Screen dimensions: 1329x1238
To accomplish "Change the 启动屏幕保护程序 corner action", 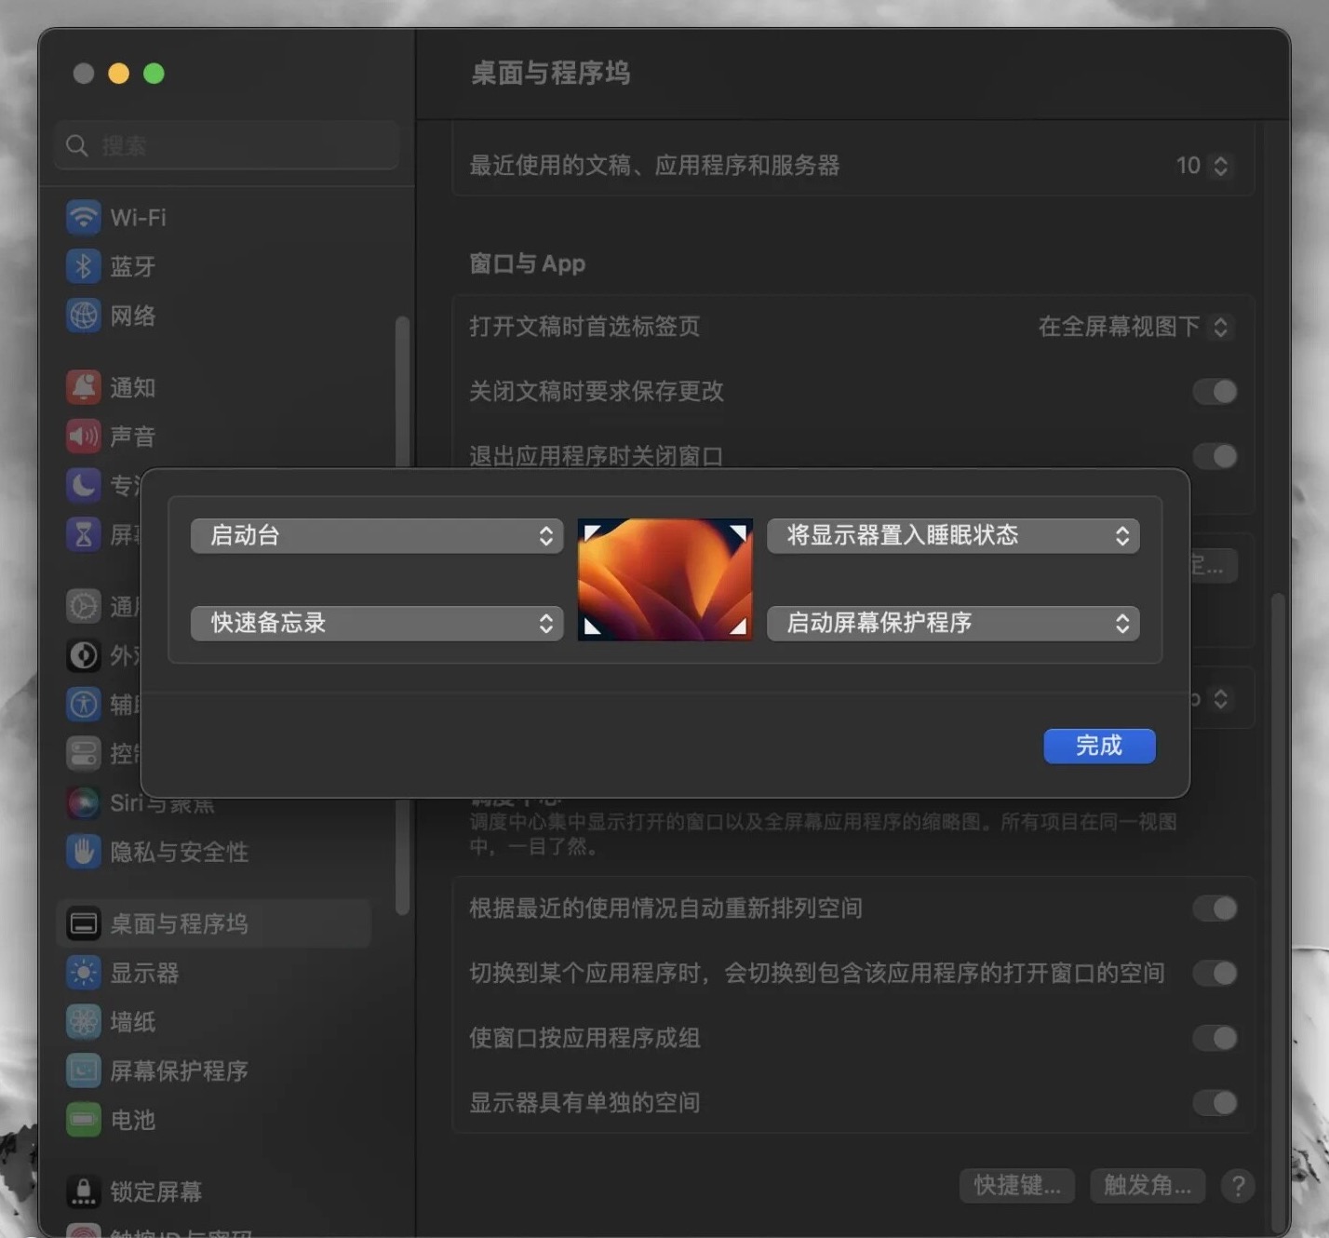I will [952, 624].
